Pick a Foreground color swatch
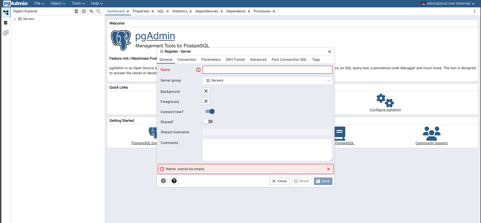 (x=206, y=101)
